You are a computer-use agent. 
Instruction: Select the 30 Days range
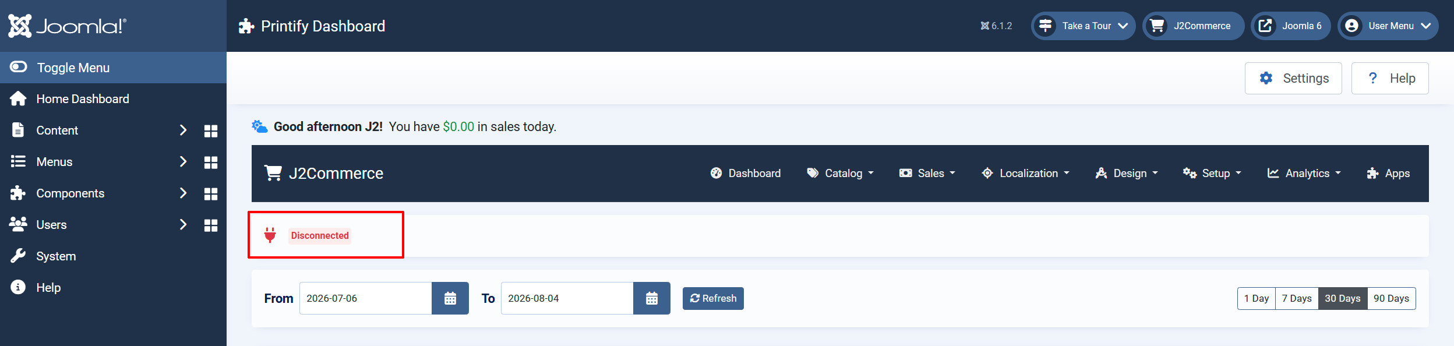tap(1343, 298)
